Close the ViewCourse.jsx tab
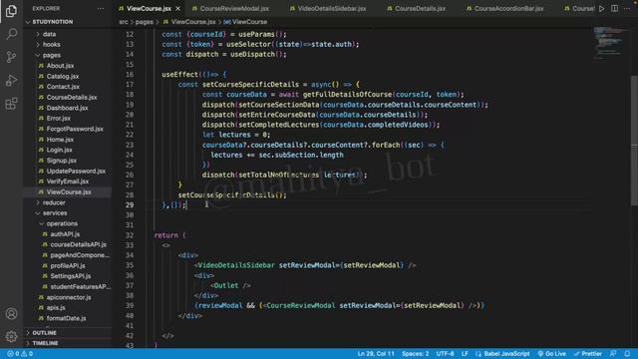Image resolution: width=638 pixels, height=359 pixels. pos(177,9)
